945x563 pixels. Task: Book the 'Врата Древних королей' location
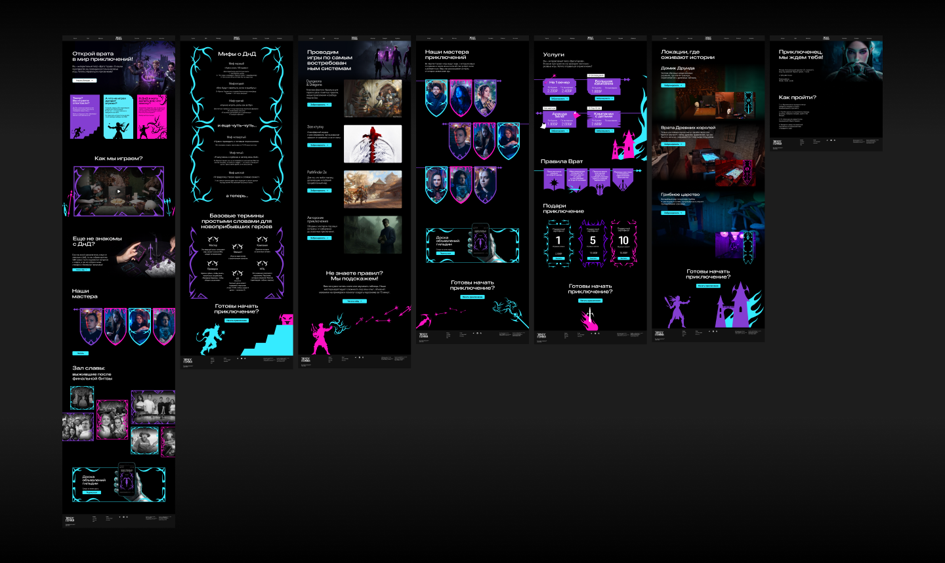672,144
